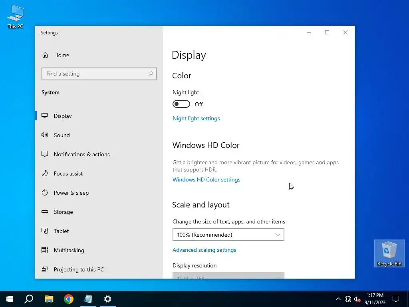Switch to the Sound settings page
409x307 pixels.
click(x=62, y=135)
